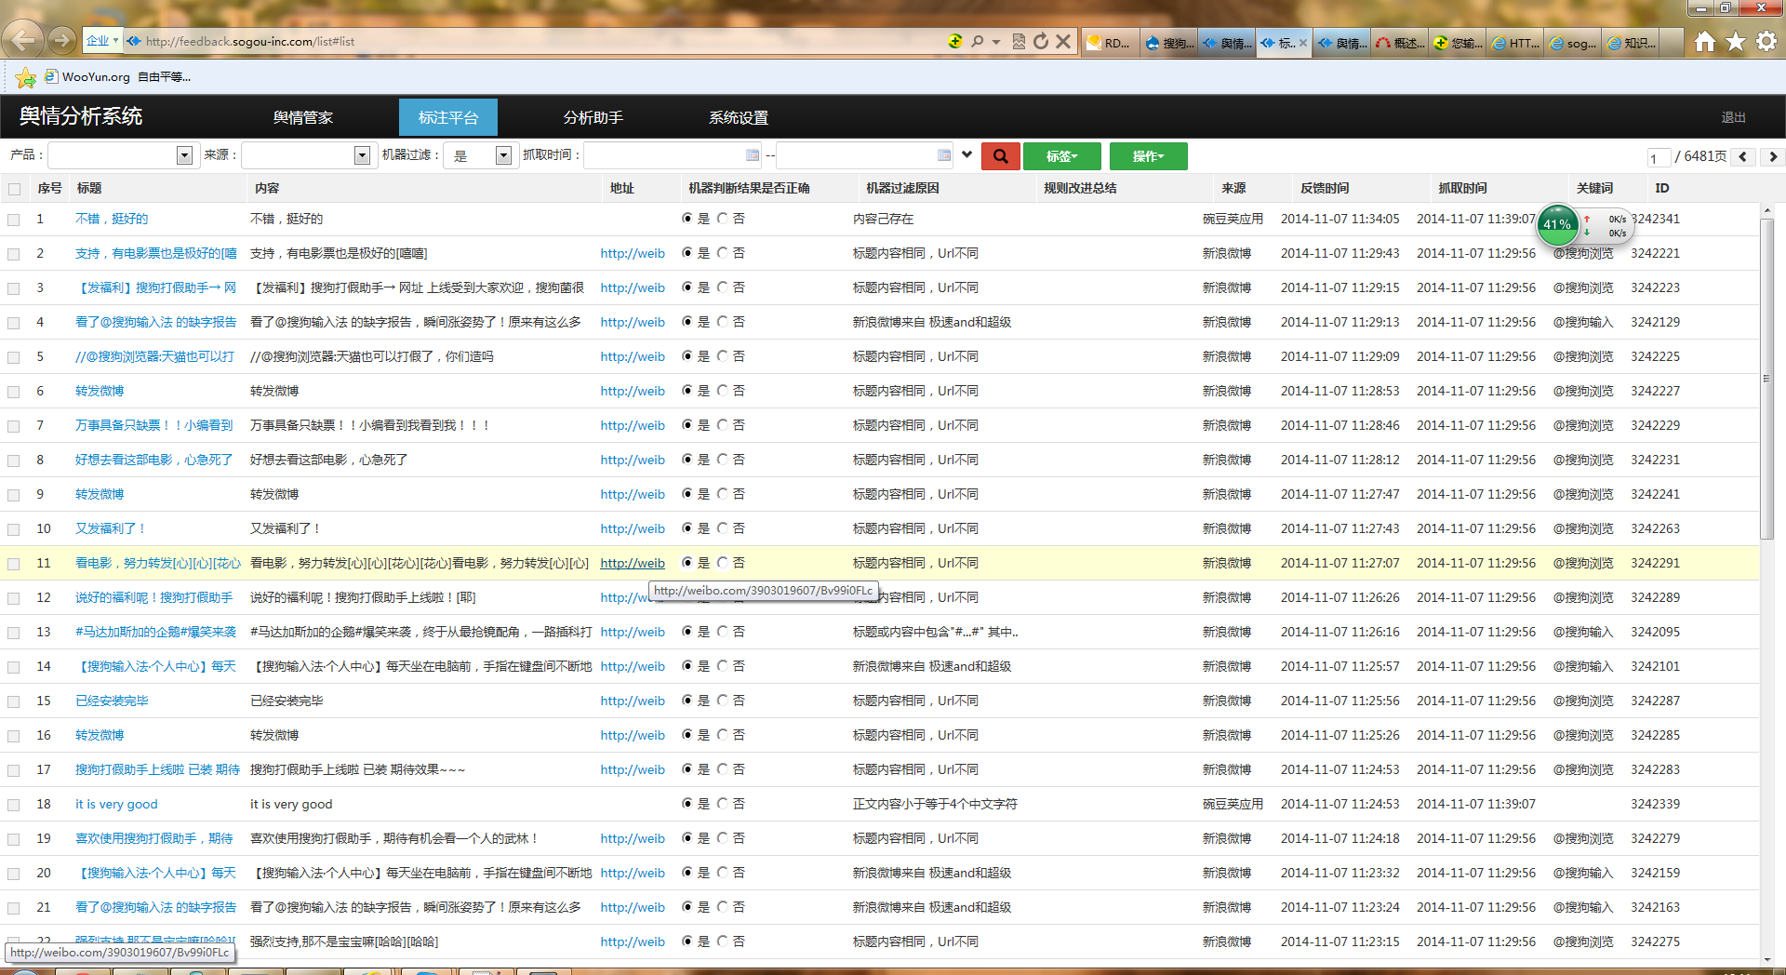Click the stop loading X icon

(x=1063, y=41)
